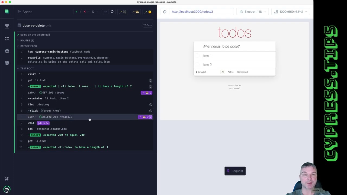Open the 1000x660 viewport size dropdown
Viewport: 347px width, 195px height.
click(291, 12)
